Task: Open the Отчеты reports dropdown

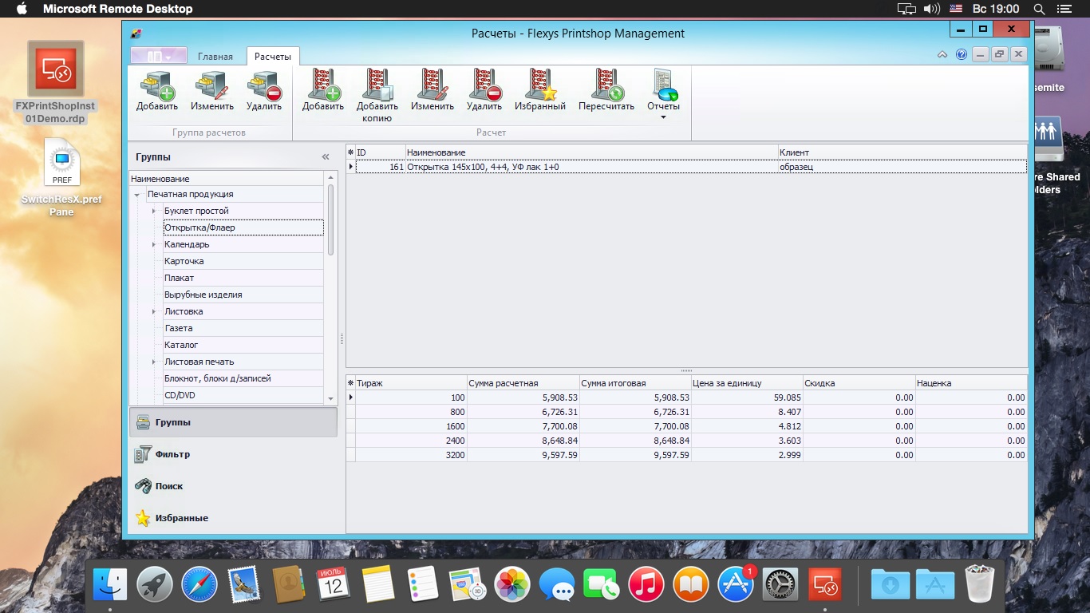Action: pos(663,95)
